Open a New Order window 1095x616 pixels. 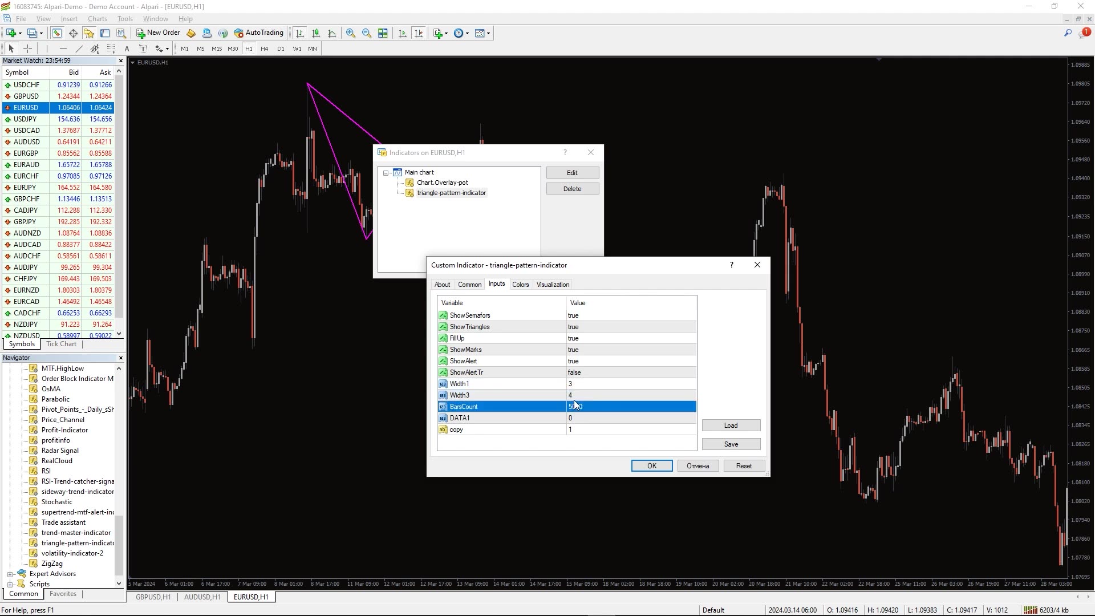(x=158, y=33)
